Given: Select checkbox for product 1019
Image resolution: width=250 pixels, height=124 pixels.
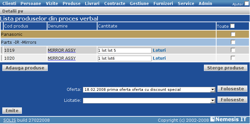Looking at the screenshot, I should click(233, 50).
